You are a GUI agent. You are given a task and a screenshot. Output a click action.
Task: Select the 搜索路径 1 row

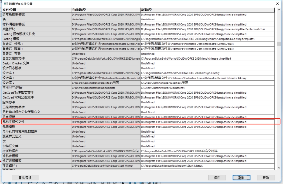(x=138, y=166)
